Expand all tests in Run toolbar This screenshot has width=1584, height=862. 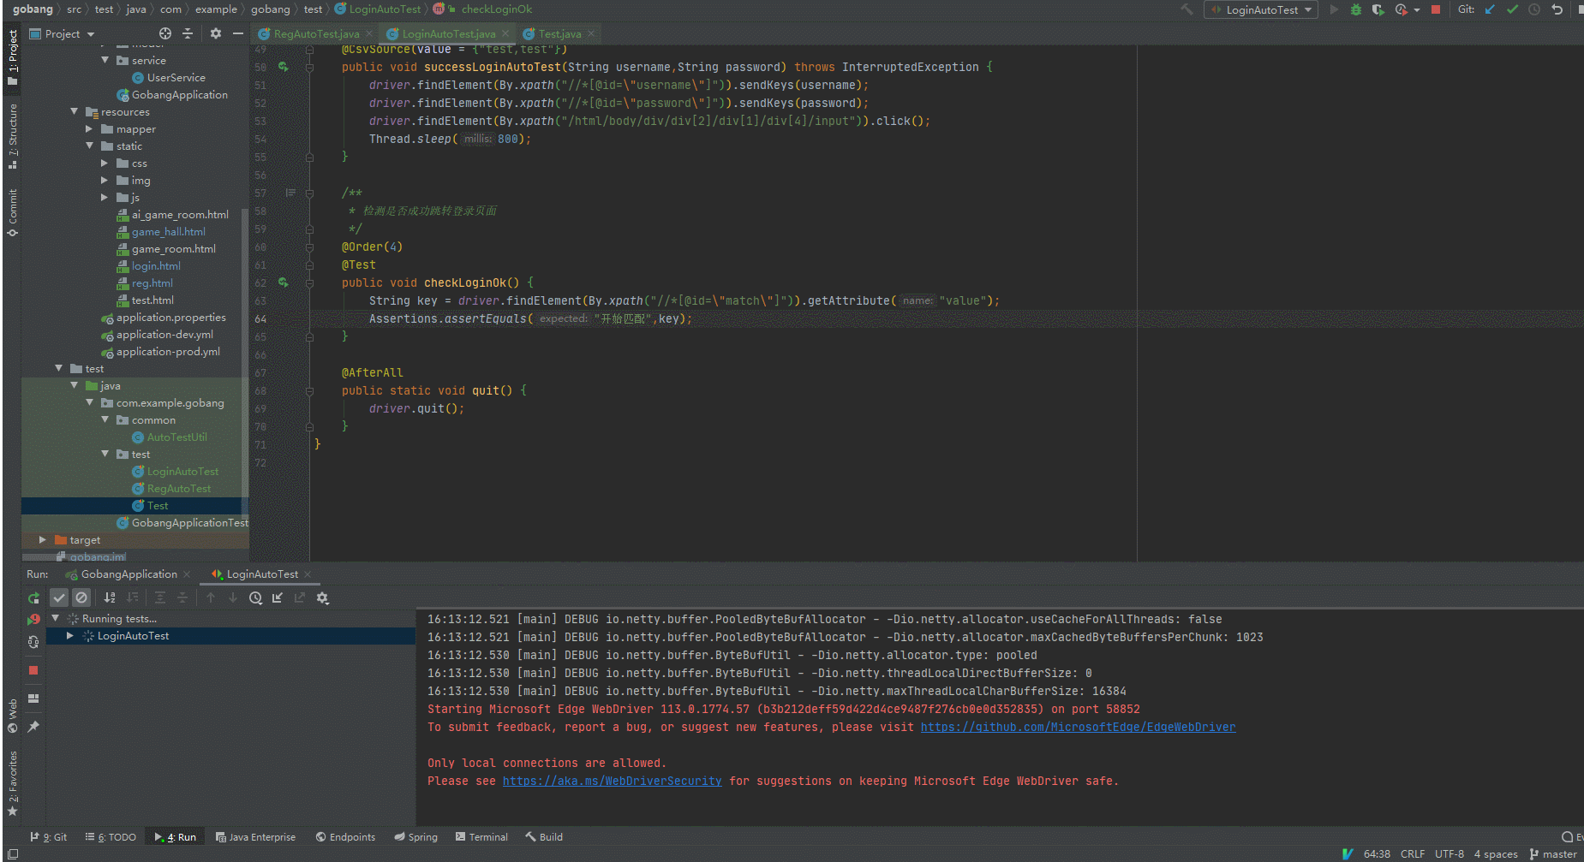pyautogui.click(x=160, y=597)
